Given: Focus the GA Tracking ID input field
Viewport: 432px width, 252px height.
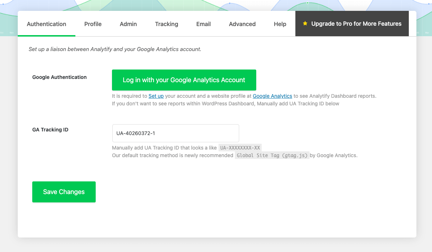Looking at the screenshot, I should (175, 133).
